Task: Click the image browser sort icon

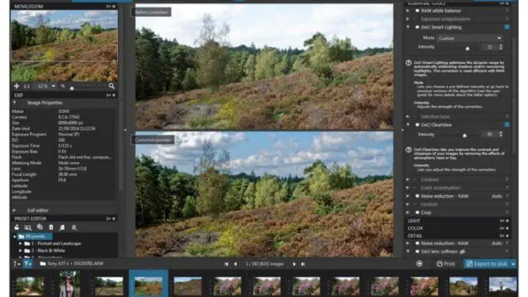Action: 16,264
